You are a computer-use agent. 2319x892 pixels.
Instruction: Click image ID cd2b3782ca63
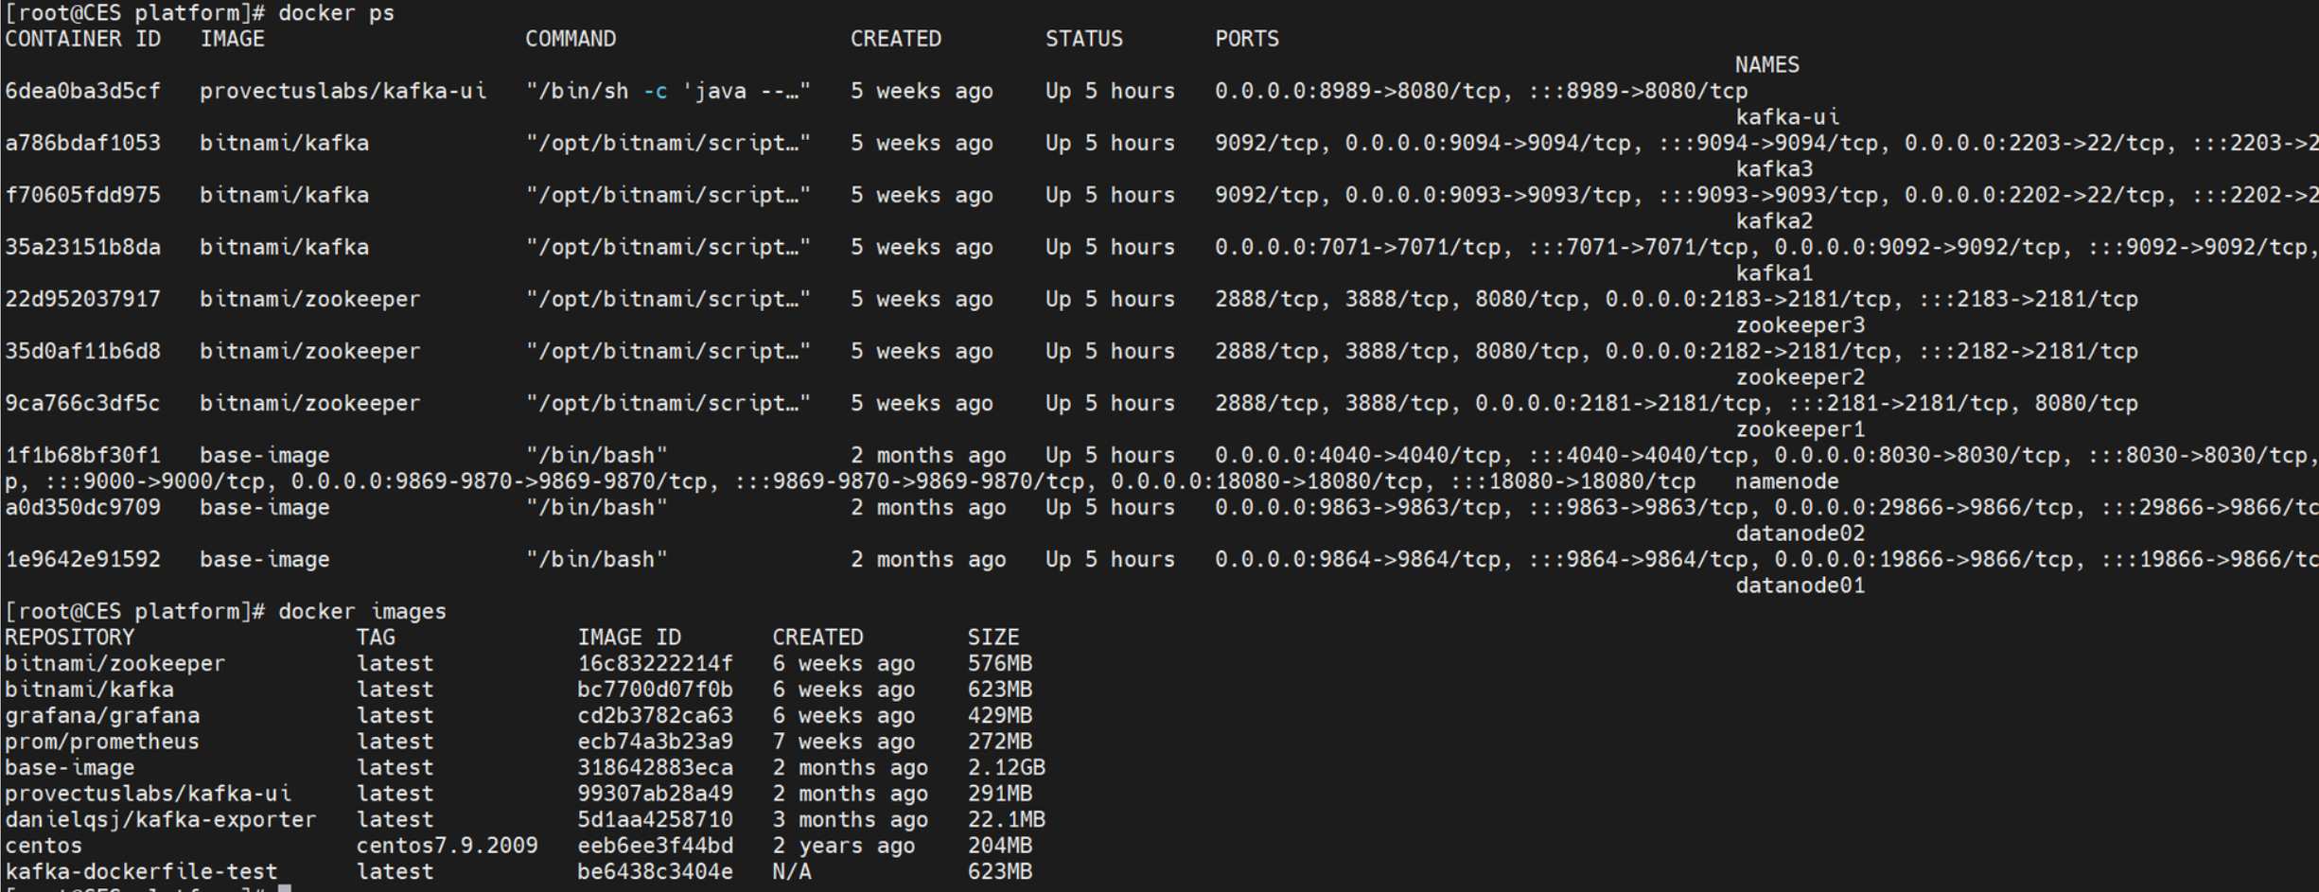pos(655,715)
